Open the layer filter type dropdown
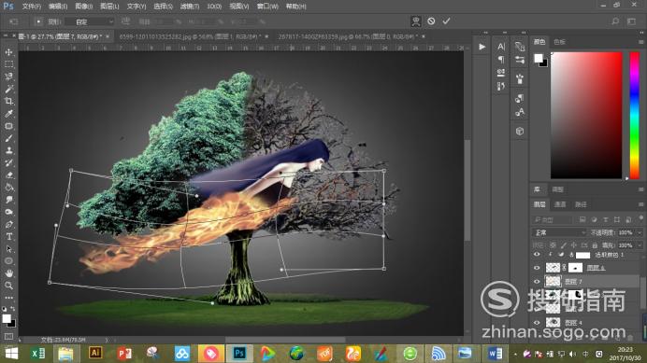 (552, 219)
